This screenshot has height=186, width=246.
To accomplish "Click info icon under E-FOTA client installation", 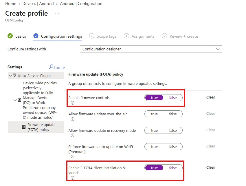I will point(72,178).
